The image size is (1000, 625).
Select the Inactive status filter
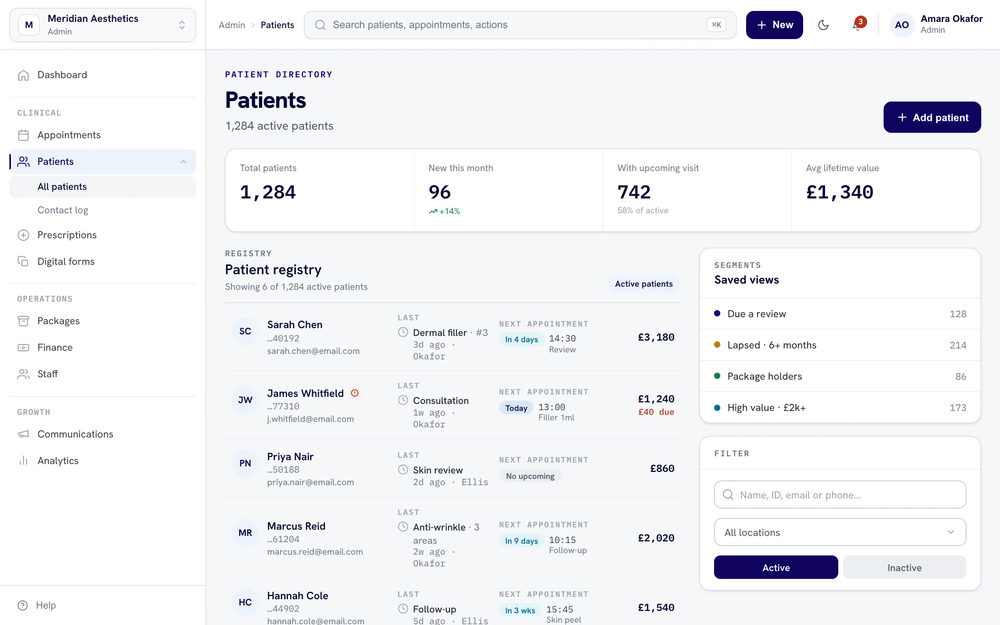[904, 568]
